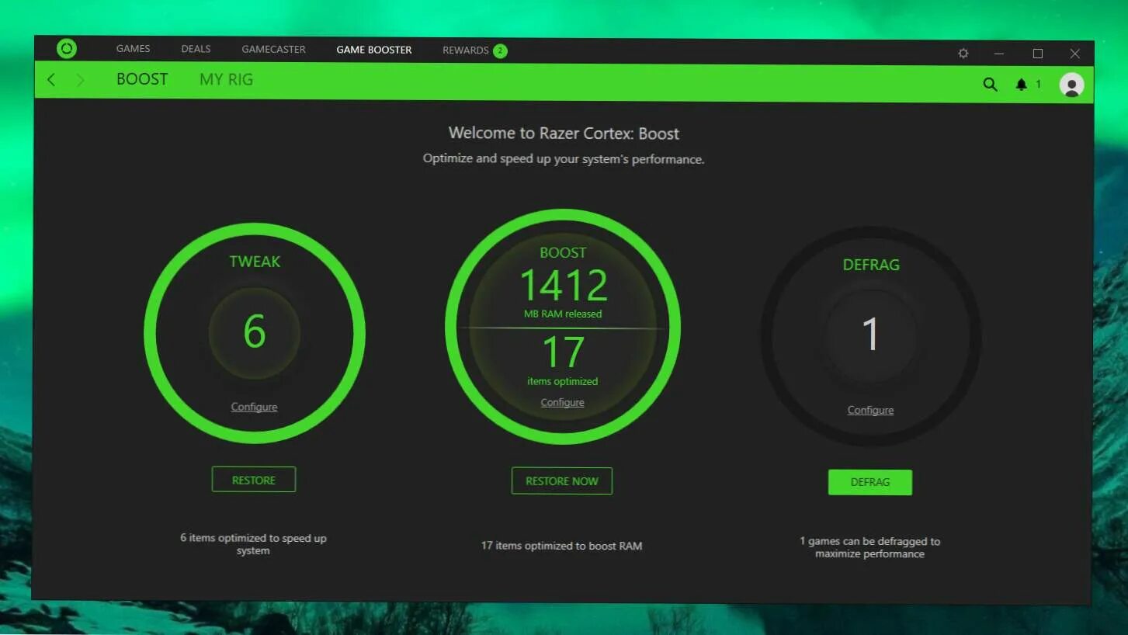Click the DEFRAG label in circle
Image resolution: width=1128 pixels, height=635 pixels.
(x=871, y=265)
